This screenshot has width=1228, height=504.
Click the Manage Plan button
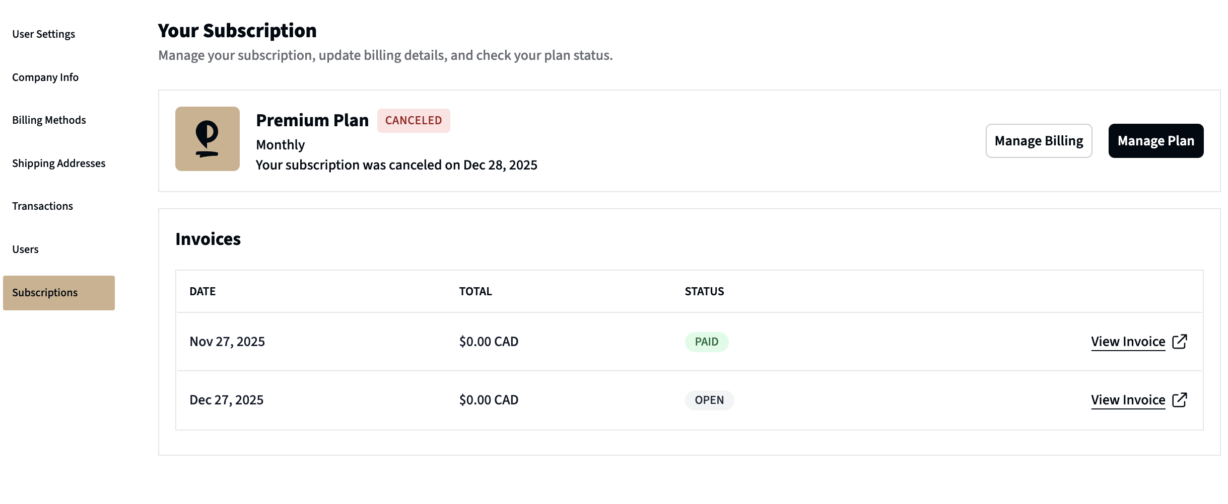pos(1156,141)
